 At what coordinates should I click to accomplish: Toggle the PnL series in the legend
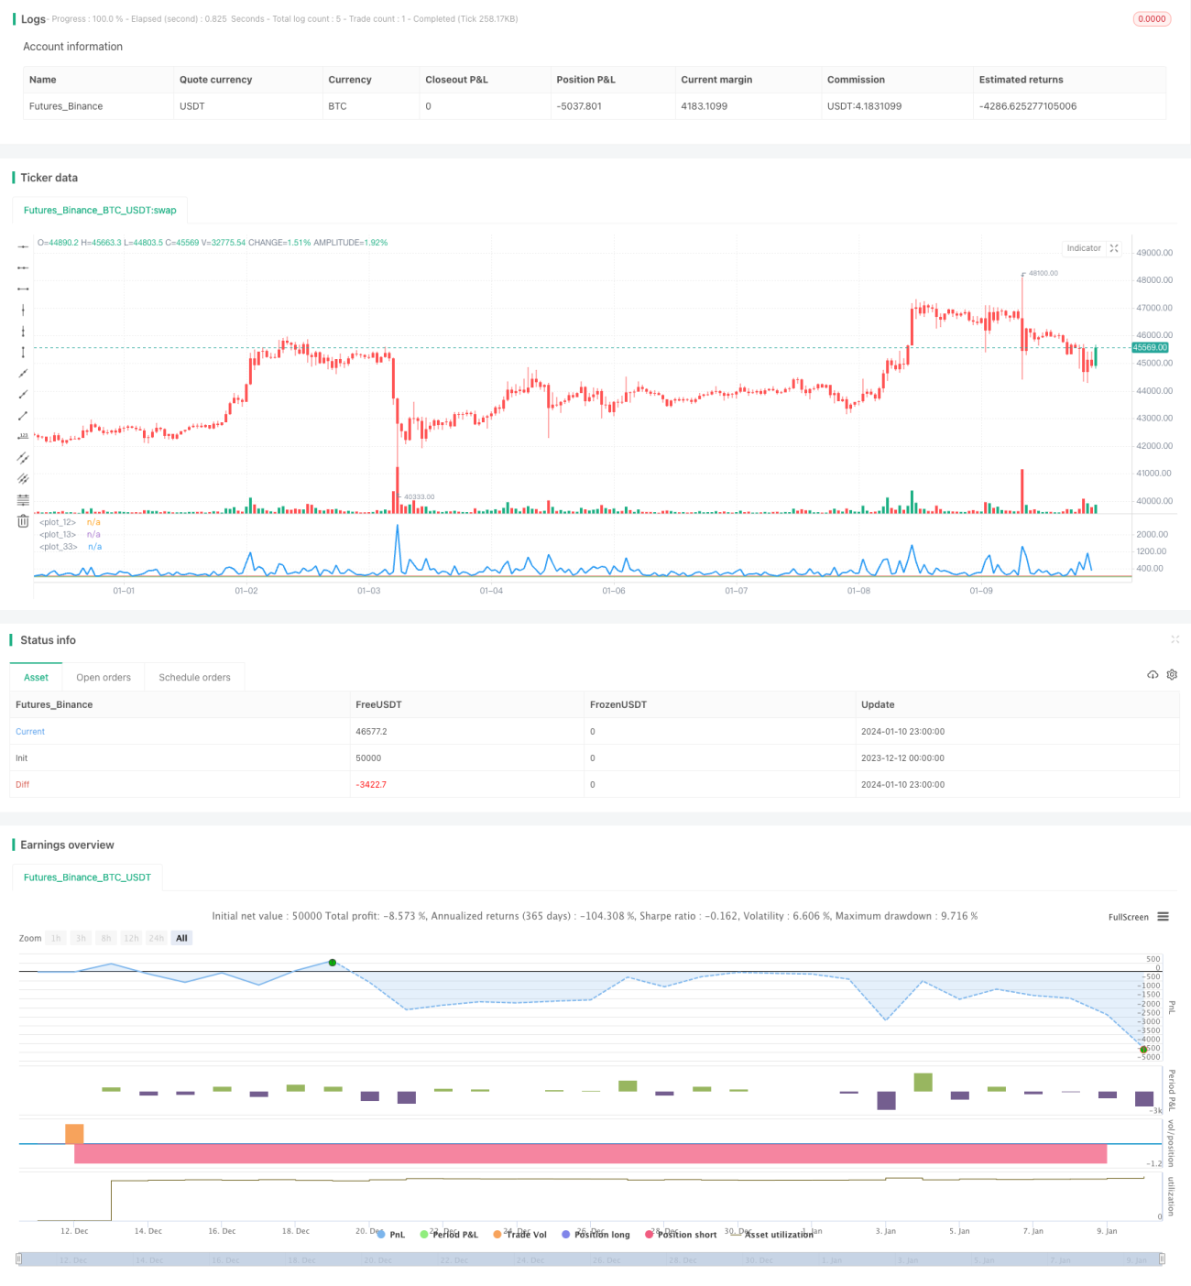point(391,1235)
